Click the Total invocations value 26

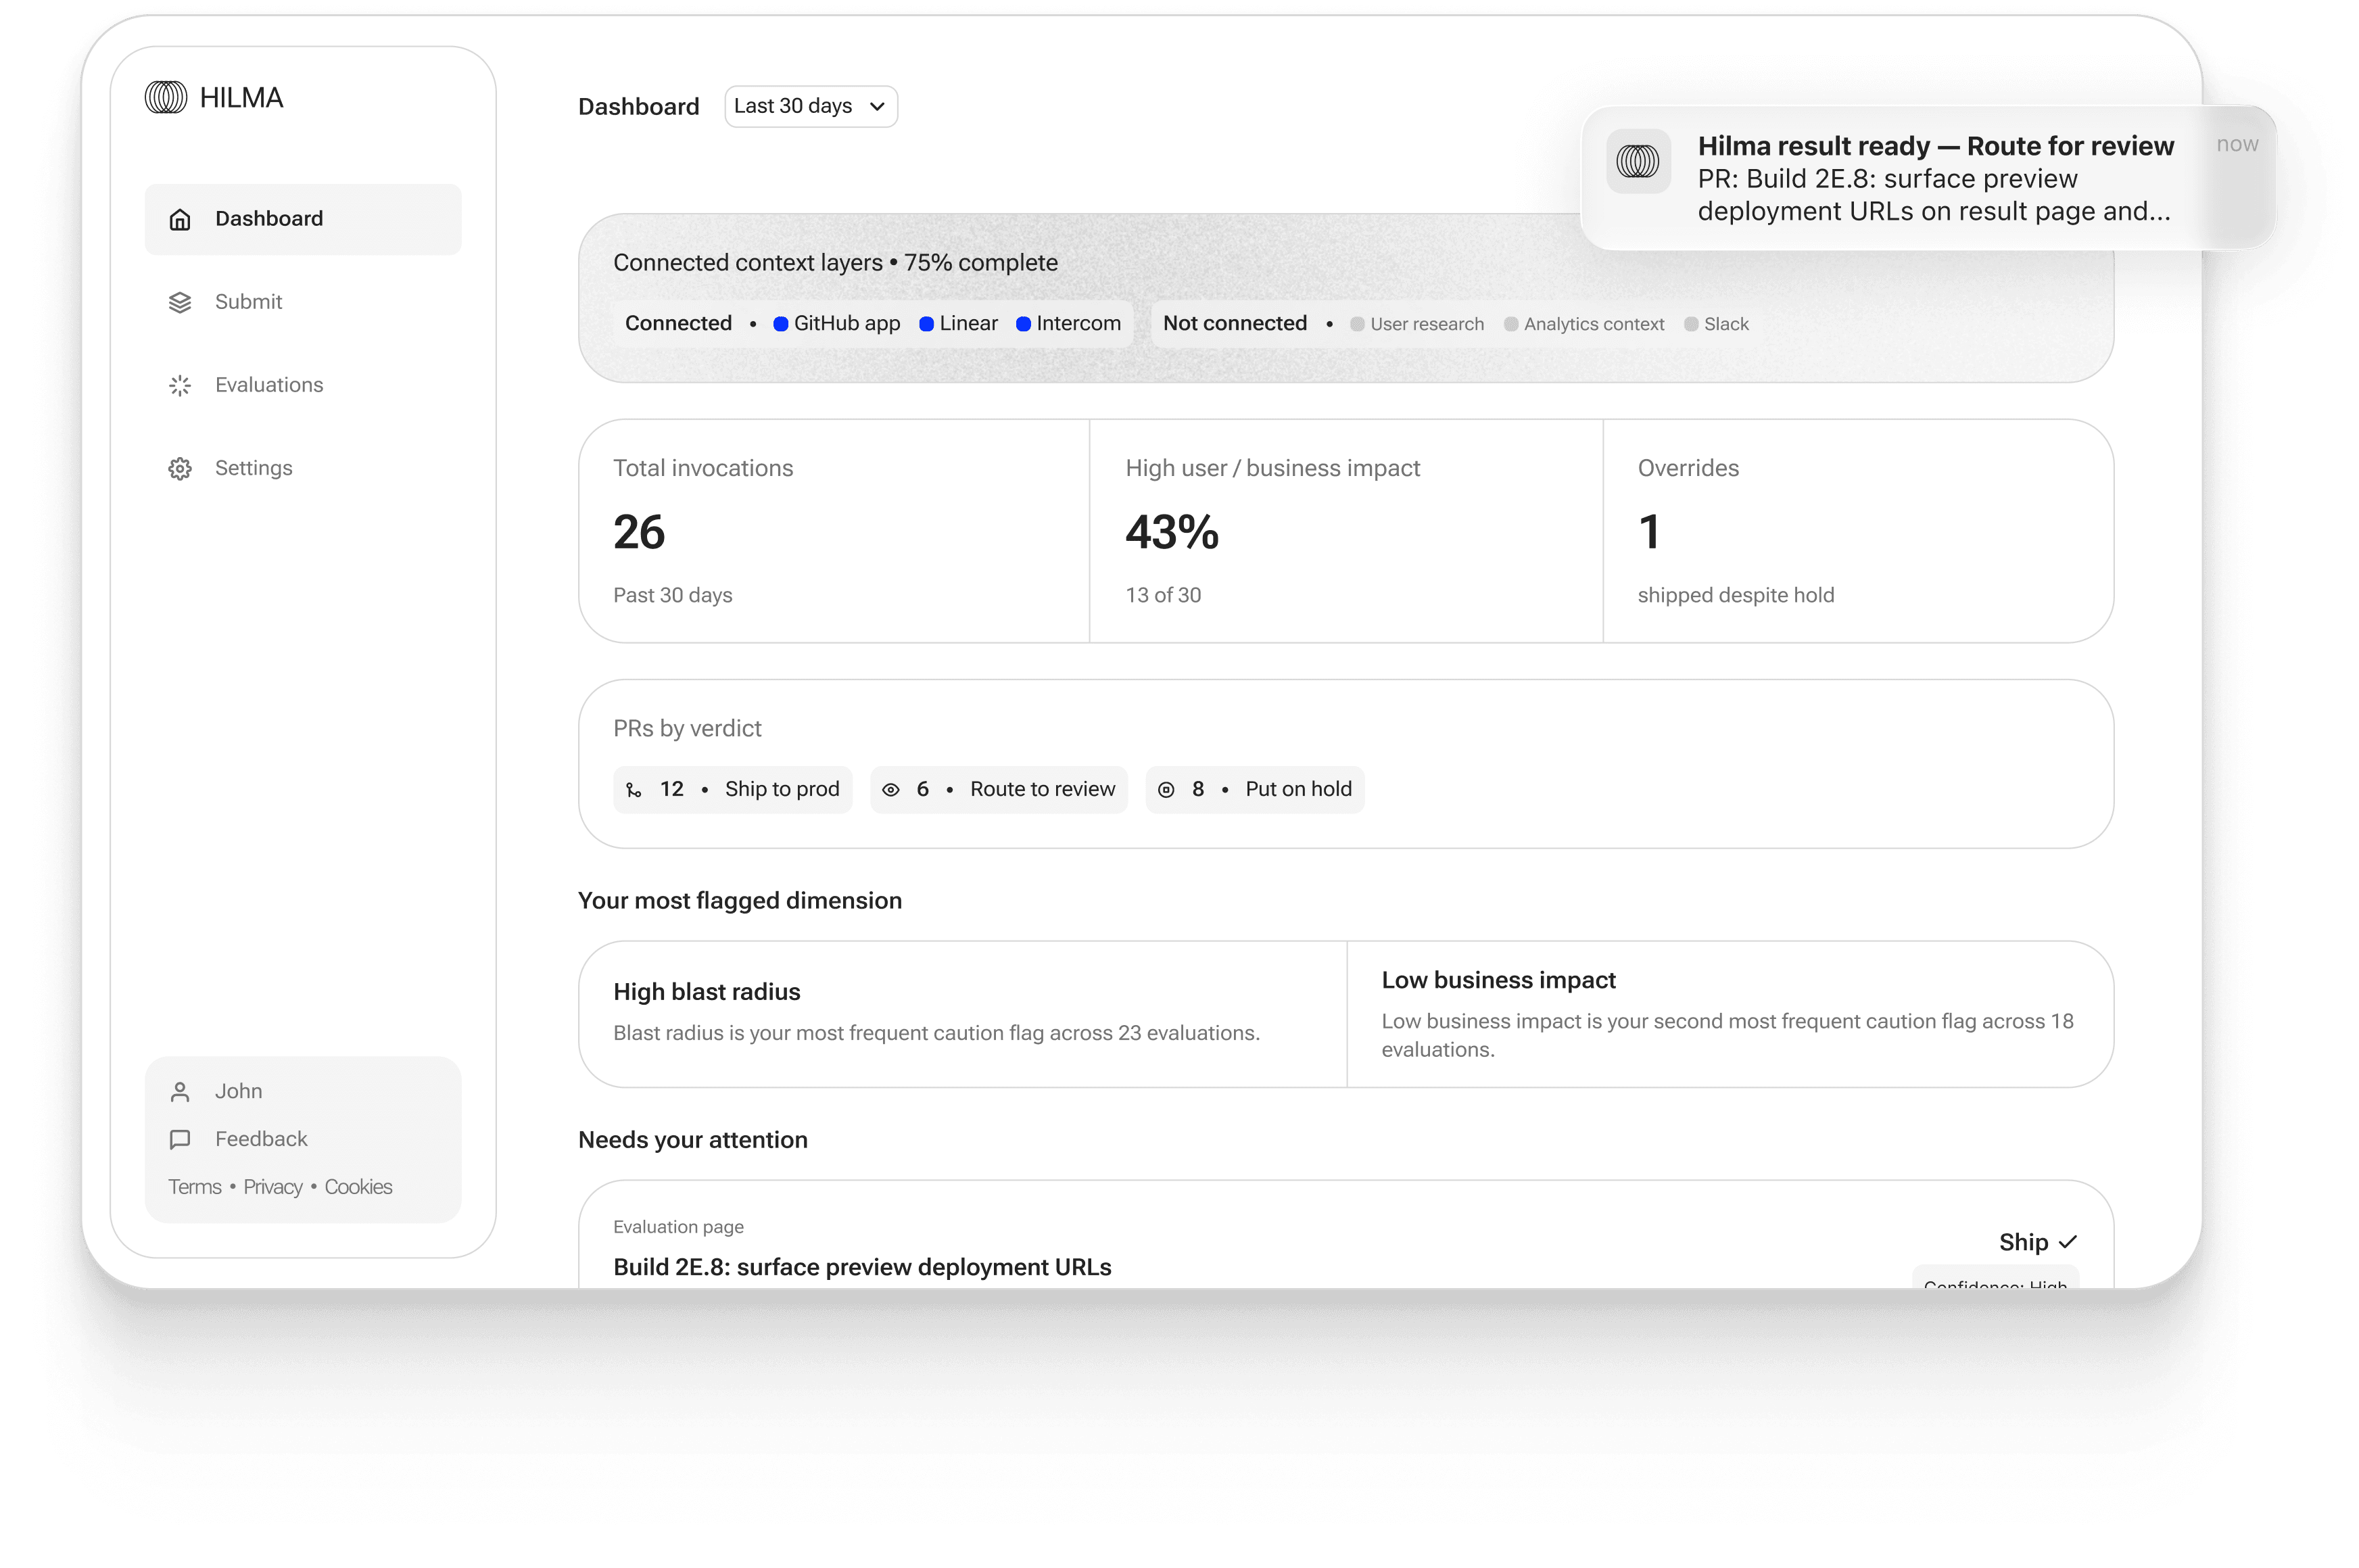(639, 532)
